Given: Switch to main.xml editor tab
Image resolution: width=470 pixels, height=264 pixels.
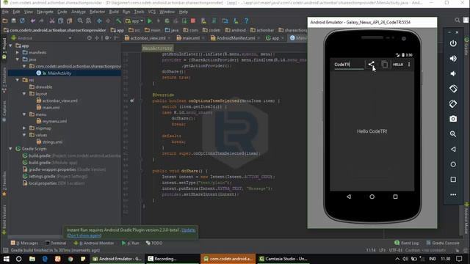Looking at the screenshot, I should (x=191, y=38).
